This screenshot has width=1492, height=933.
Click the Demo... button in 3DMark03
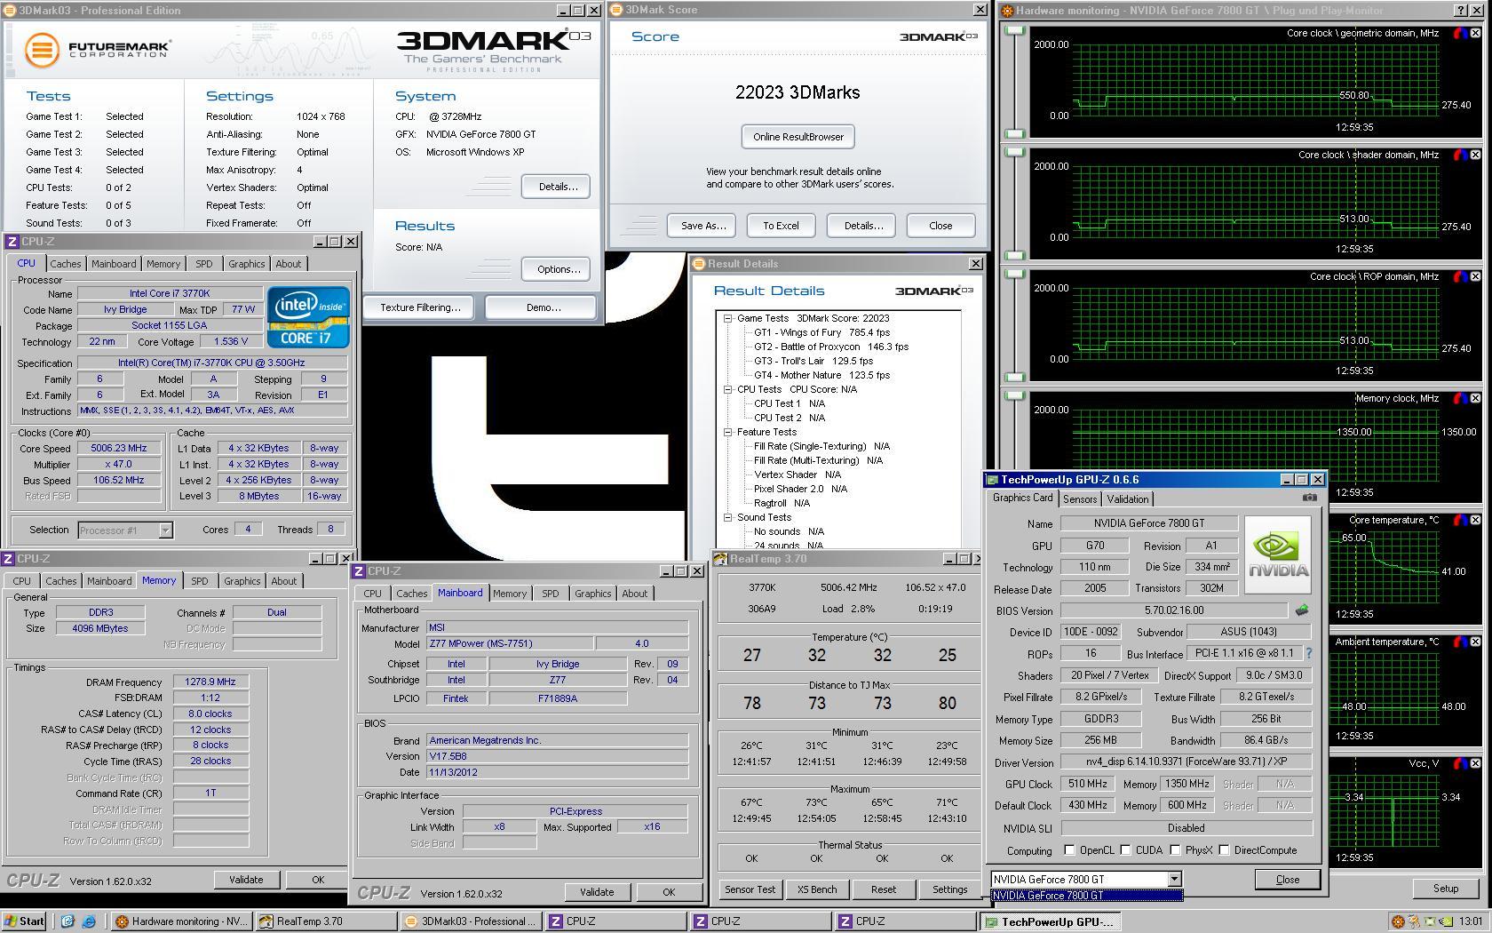(543, 307)
